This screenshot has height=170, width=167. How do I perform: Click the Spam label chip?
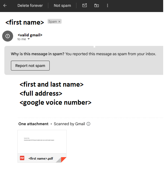point(53,22)
